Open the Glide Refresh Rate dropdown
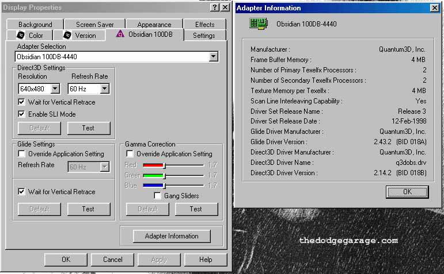 pos(104,167)
